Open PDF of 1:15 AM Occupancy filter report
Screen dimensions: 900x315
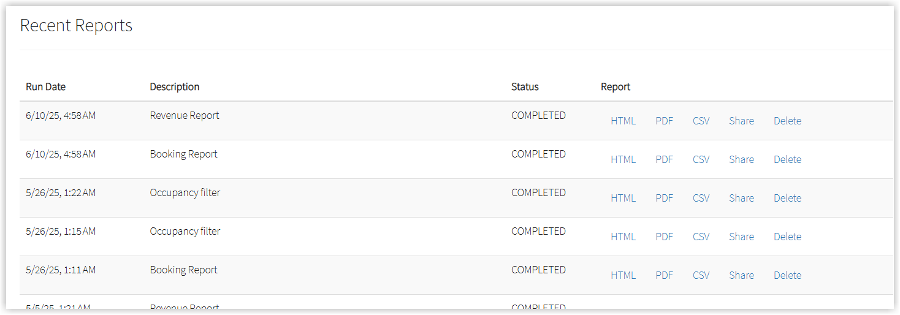click(664, 237)
